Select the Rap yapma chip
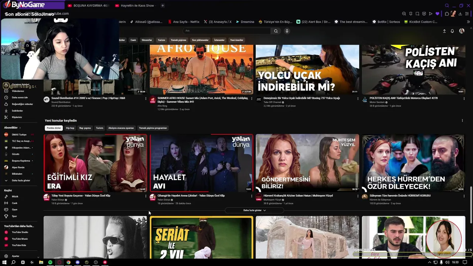Screen dimensions: 473x266 point(85,128)
